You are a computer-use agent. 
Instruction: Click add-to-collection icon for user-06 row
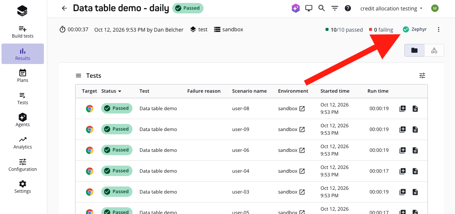(x=402, y=150)
